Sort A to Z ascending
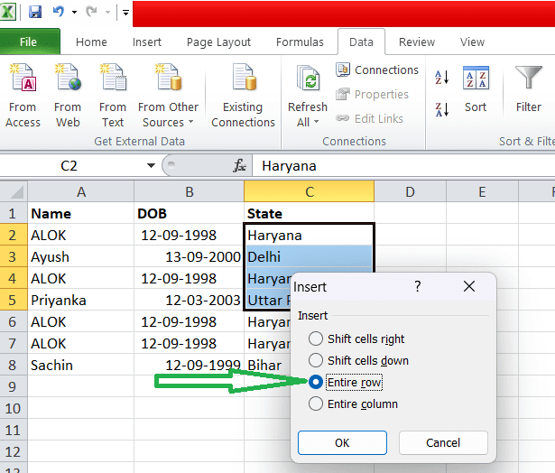 coord(442,78)
